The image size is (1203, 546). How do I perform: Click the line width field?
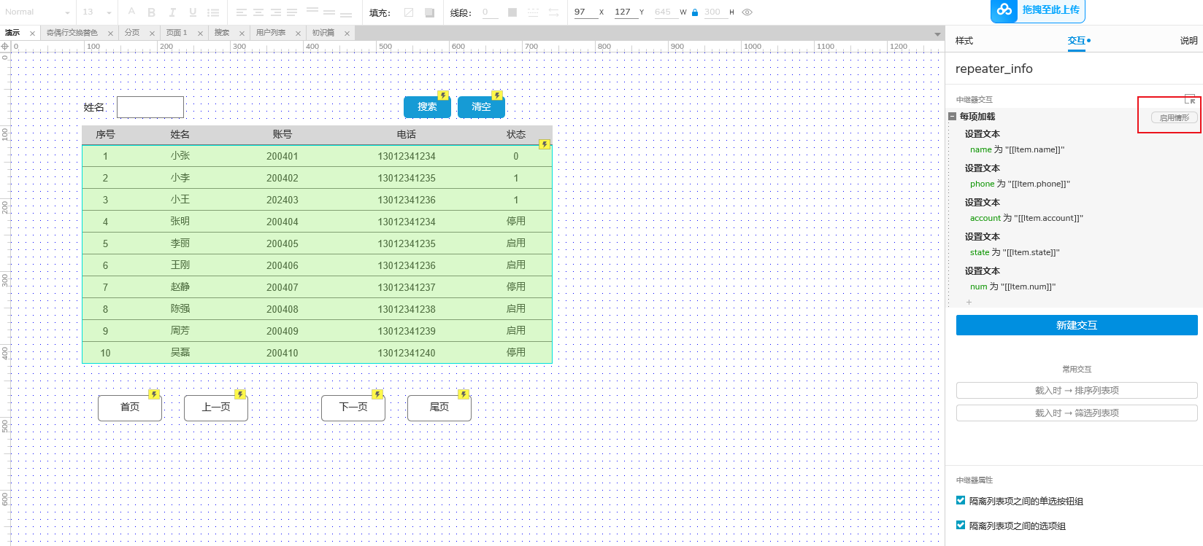490,12
